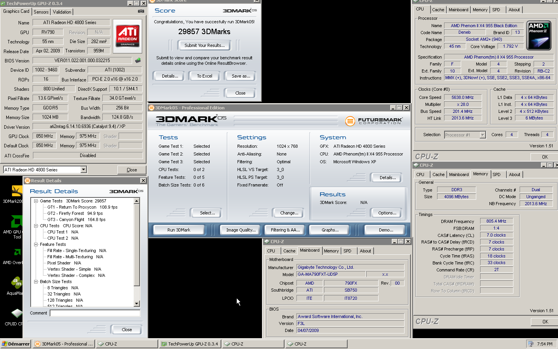558x349 pixels.
Task: Select the GT2 - Firefly Forest row
Action: (75, 213)
